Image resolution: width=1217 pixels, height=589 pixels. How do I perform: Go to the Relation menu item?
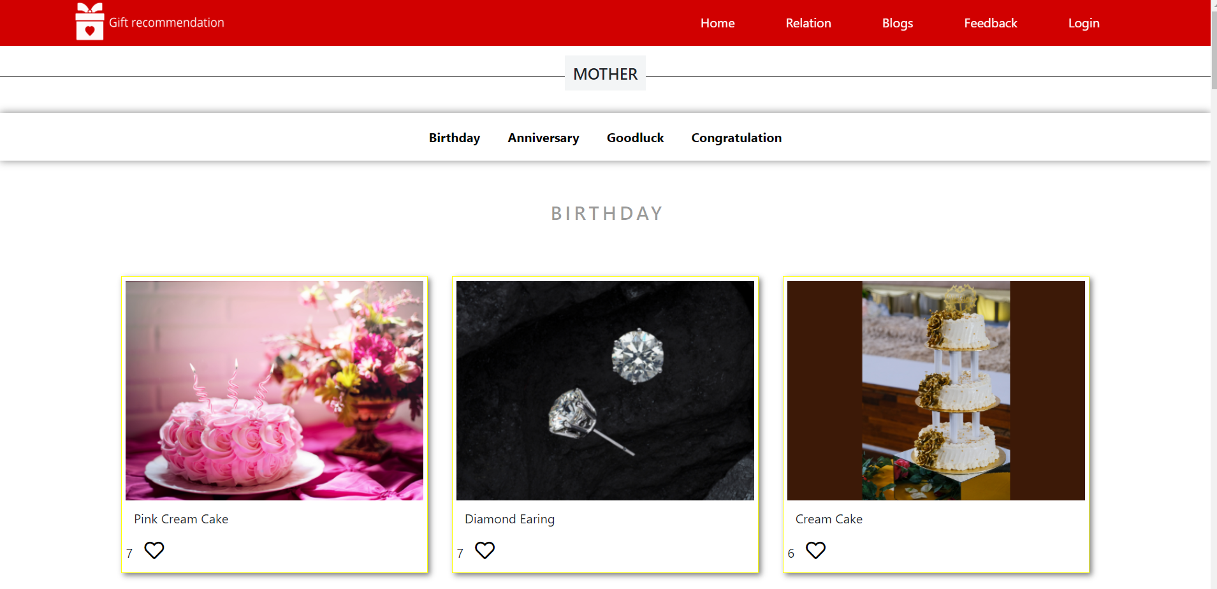point(808,23)
